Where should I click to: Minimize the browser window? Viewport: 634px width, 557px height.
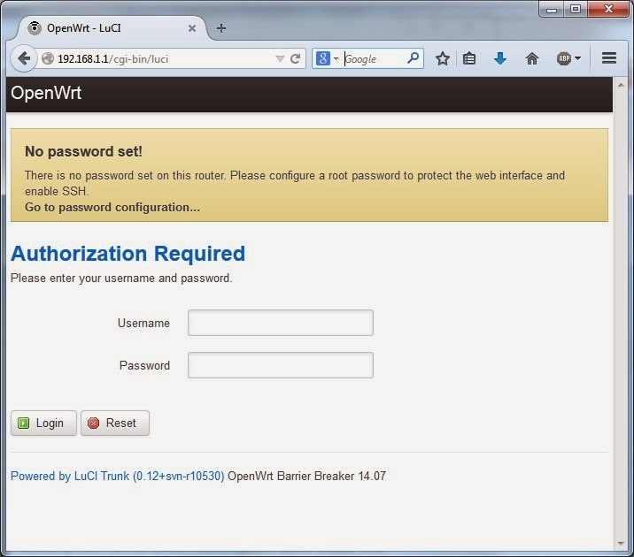click(552, 9)
